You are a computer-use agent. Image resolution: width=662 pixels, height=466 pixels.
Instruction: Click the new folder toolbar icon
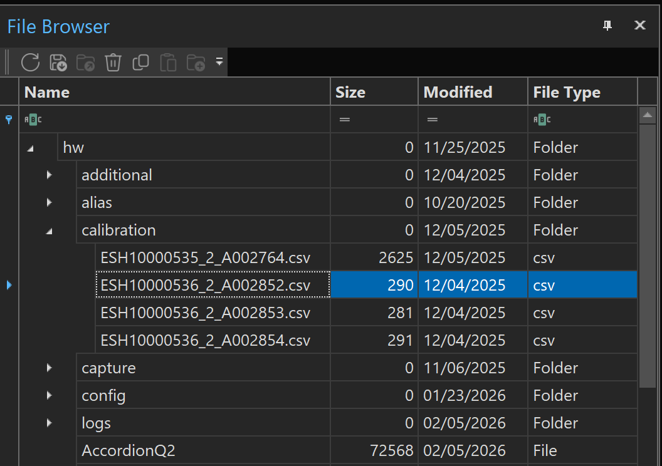(196, 63)
